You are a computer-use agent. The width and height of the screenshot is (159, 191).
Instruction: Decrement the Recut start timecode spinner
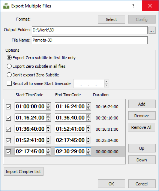(x=106, y=85)
